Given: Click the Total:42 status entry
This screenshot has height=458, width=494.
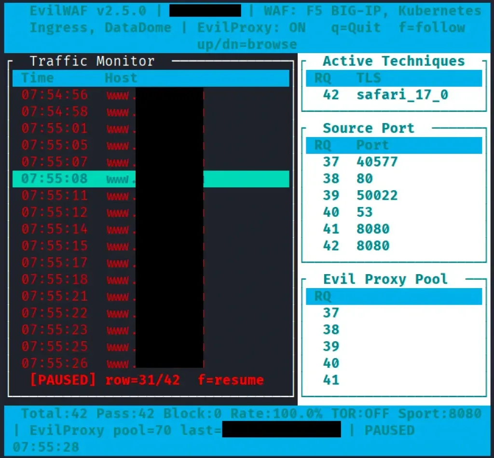Looking at the screenshot, I should (x=54, y=414).
